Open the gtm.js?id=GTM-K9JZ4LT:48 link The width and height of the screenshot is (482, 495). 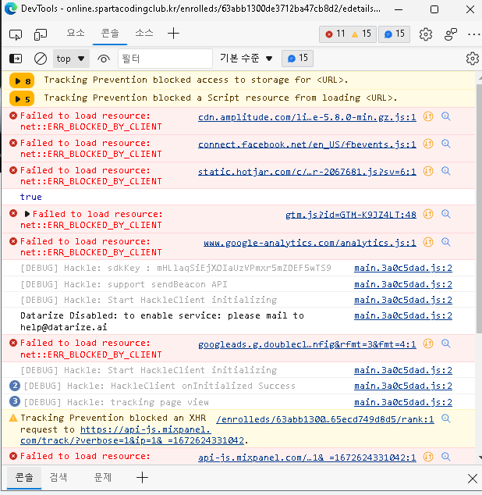(x=351, y=215)
